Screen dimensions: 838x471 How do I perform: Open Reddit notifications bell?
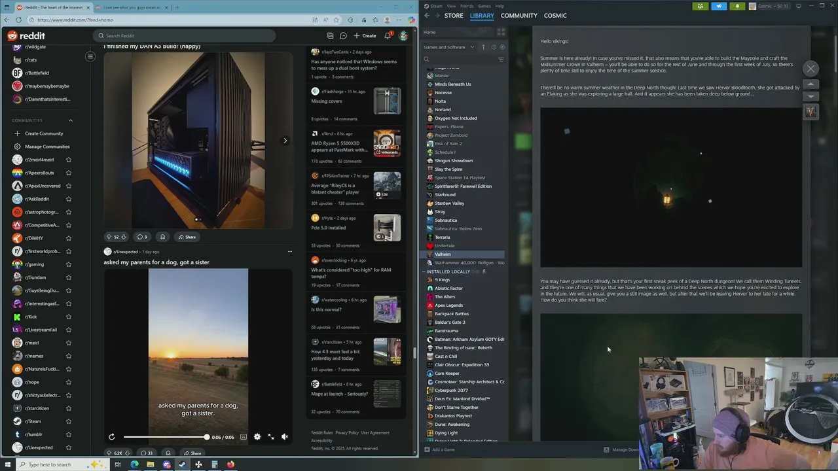coord(388,36)
